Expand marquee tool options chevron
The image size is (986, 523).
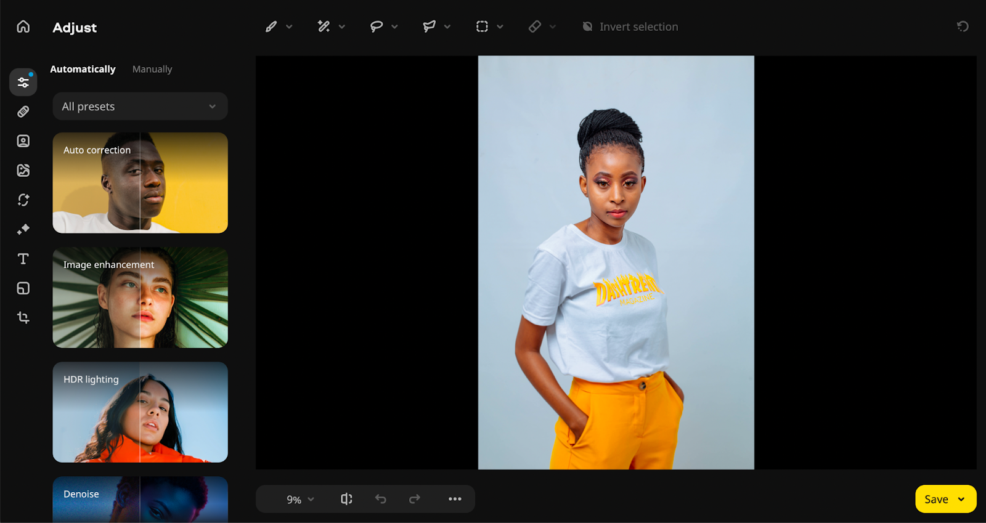[500, 26]
